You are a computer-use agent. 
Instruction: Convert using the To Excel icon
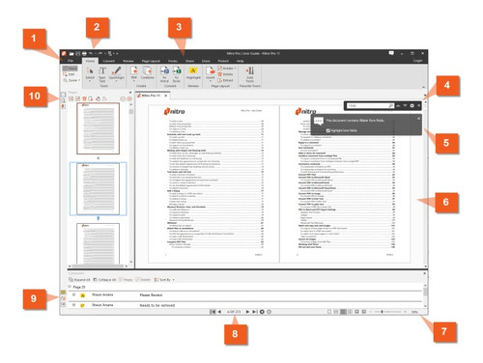click(x=177, y=70)
